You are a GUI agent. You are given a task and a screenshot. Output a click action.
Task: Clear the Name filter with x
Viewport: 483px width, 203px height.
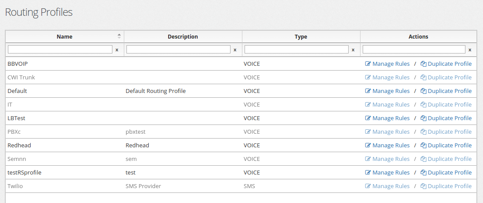coord(117,50)
